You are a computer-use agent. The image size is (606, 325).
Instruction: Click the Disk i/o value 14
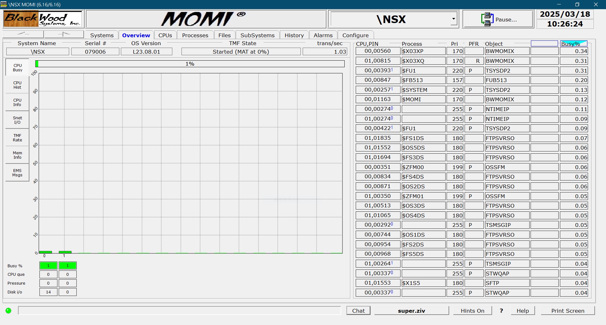[48, 292]
